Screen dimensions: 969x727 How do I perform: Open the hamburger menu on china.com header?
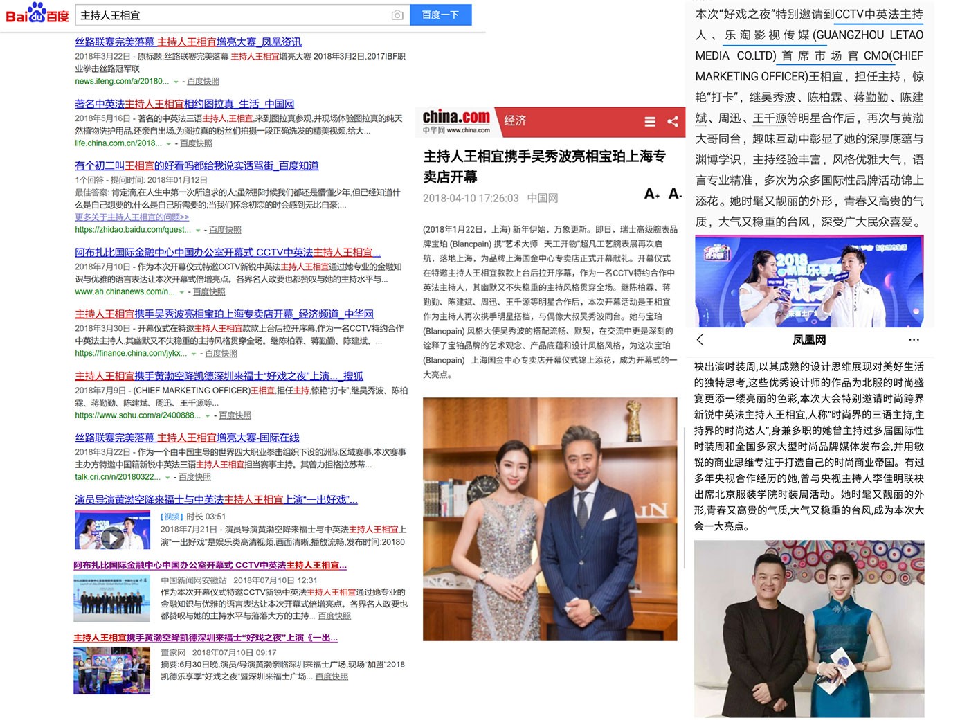click(650, 122)
